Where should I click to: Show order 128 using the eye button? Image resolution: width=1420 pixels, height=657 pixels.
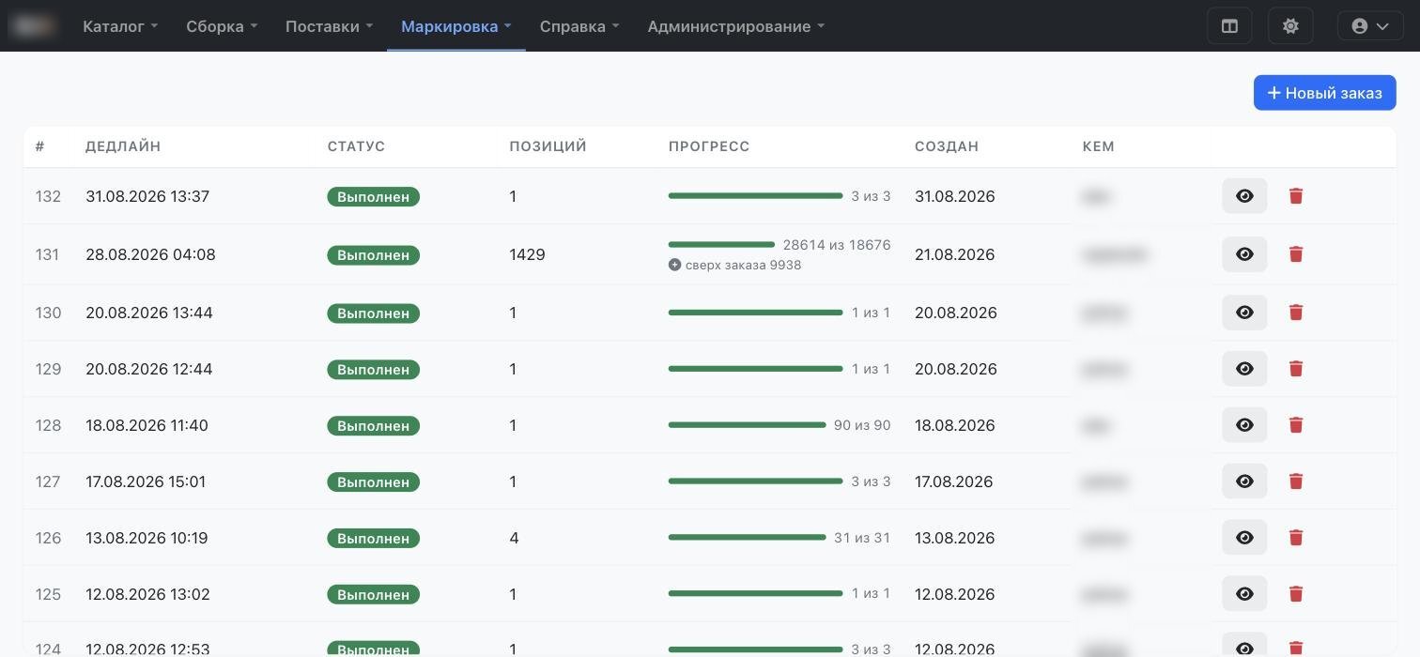tap(1244, 425)
